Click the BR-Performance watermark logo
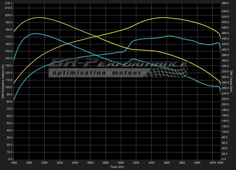Screen dimensions: 236x170 [x=118, y=64]
